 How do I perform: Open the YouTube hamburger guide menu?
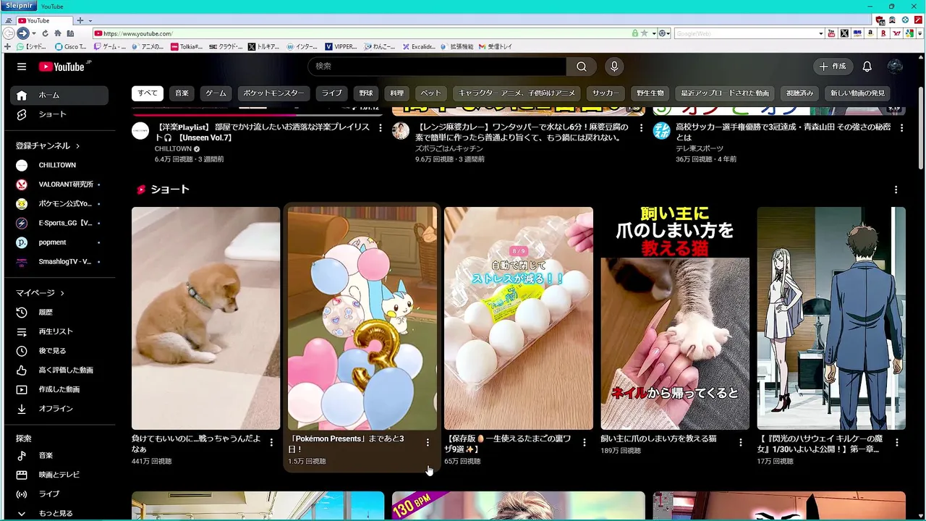[x=22, y=67]
